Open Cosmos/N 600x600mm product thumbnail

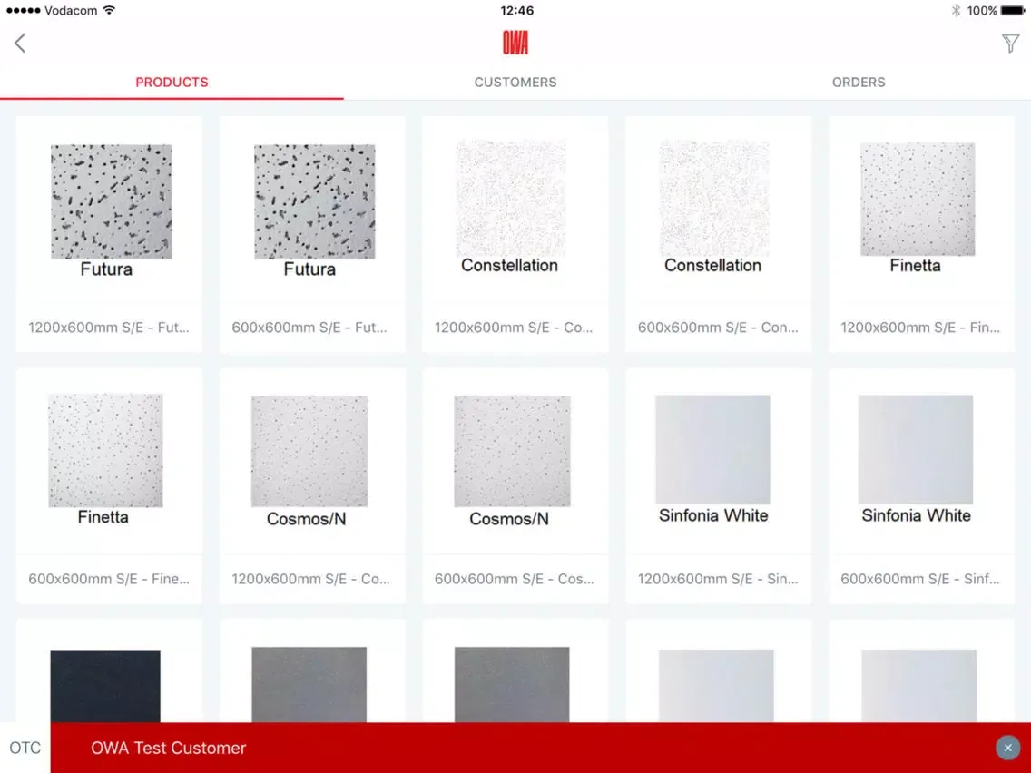tap(512, 451)
